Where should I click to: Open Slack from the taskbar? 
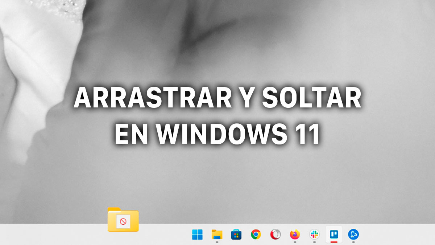click(x=315, y=235)
